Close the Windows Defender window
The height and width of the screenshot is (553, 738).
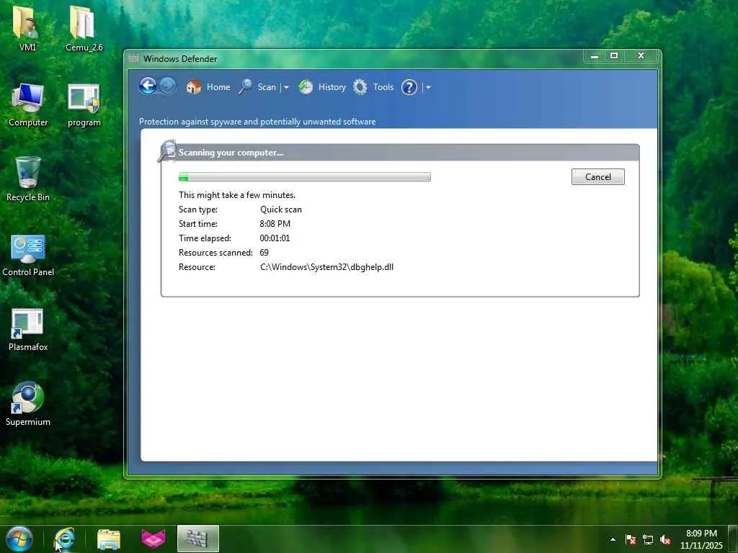point(641,56)
